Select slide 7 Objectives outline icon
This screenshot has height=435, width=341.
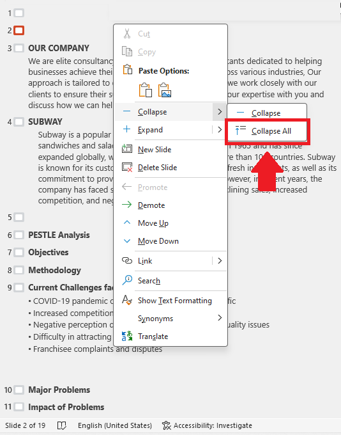[19, 253]
